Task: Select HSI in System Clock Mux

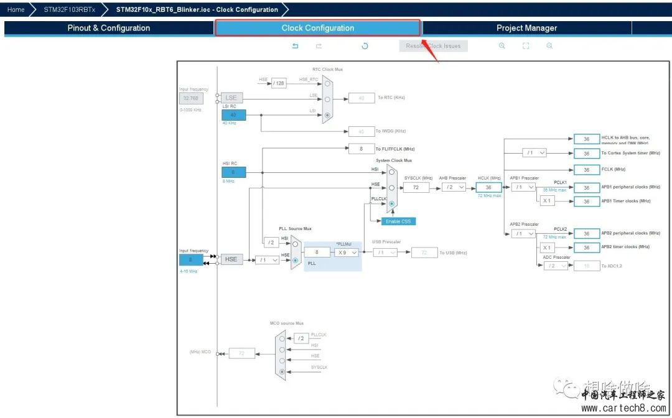Action: click(392, 172)
